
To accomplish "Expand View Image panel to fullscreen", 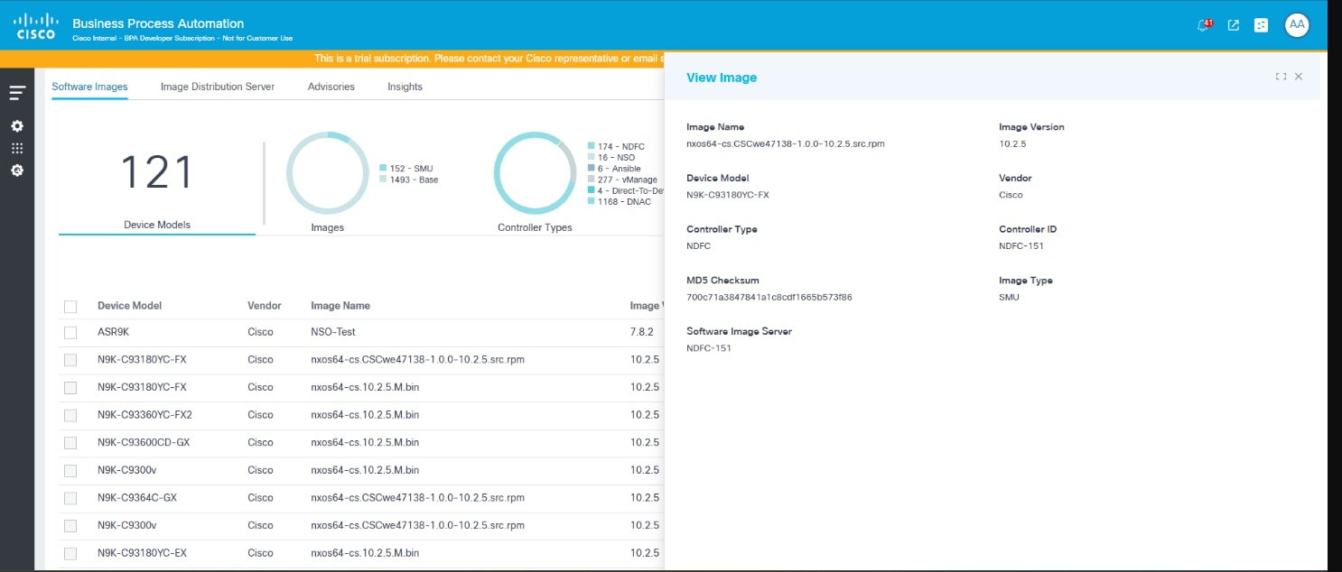I will point(1281,77).
